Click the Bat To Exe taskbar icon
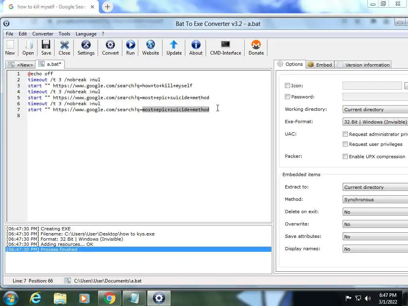This screenshot has height=306, width=408. click(x=159, y=298)
